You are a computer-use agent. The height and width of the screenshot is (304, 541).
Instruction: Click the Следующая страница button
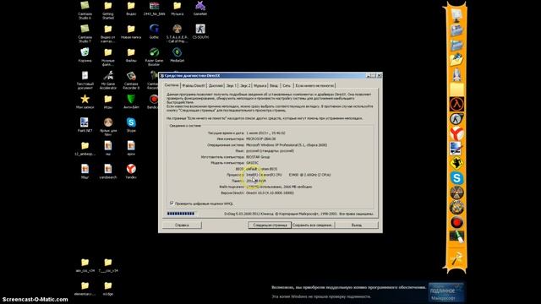[x=270, y=225]
